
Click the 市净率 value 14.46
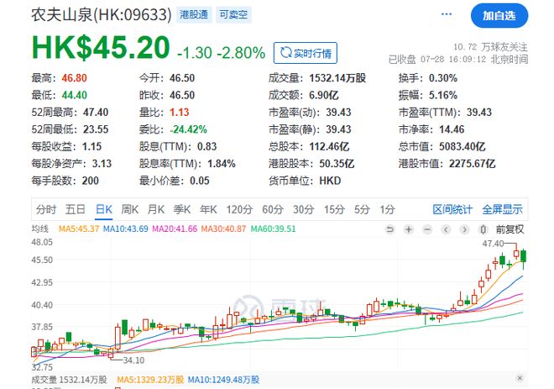pyautogui.click(x=452, y=129)
